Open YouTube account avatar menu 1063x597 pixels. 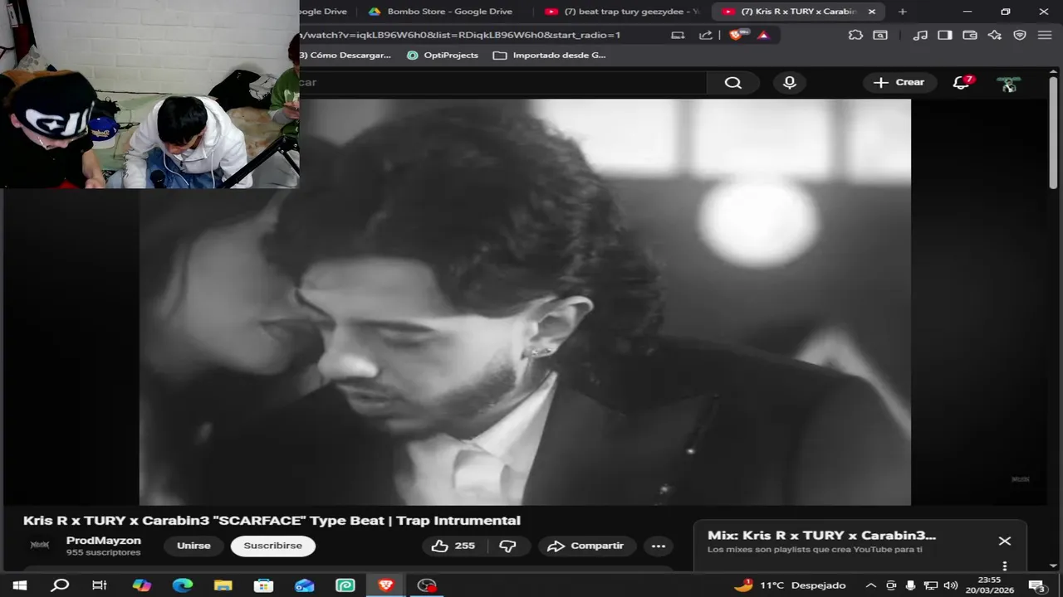1008,83
